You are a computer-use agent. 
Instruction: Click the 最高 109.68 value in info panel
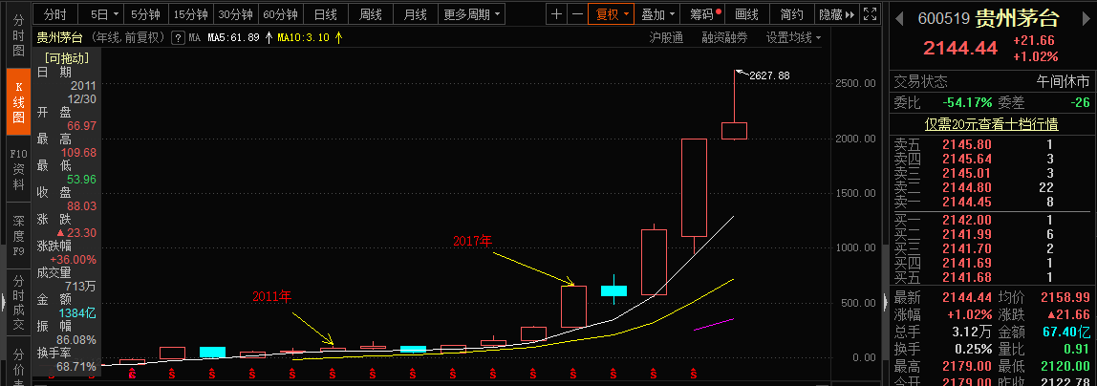click(78, 153)
